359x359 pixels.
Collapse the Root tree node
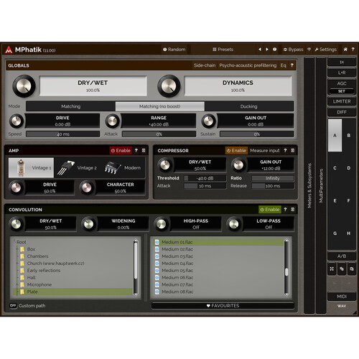(x=14, y=241)
